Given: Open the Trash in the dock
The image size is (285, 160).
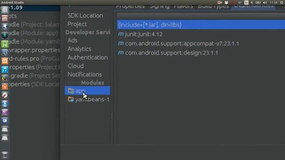Looking at the screenshot, I should [5, 155].
